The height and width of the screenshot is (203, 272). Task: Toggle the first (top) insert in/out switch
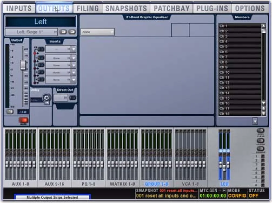(x=41, y=49)
